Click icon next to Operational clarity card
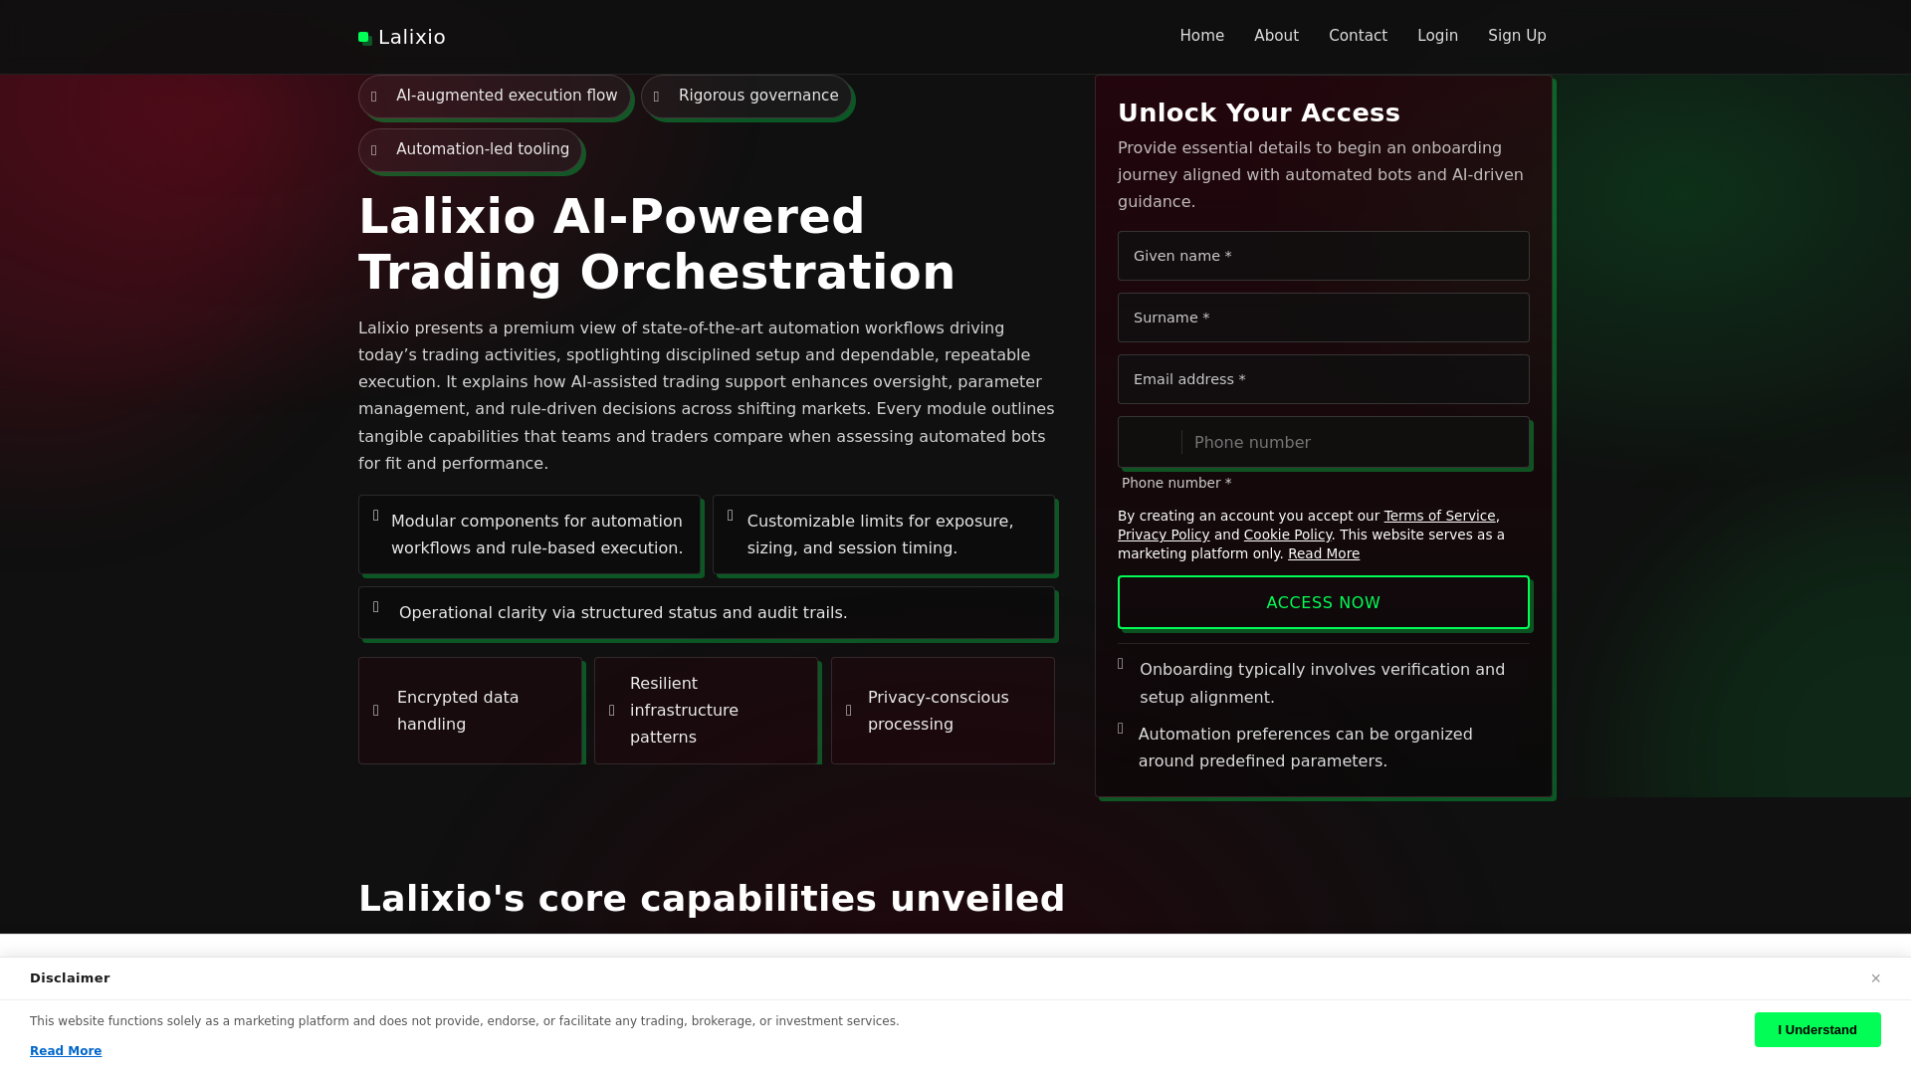 click(x=376, y=607)
